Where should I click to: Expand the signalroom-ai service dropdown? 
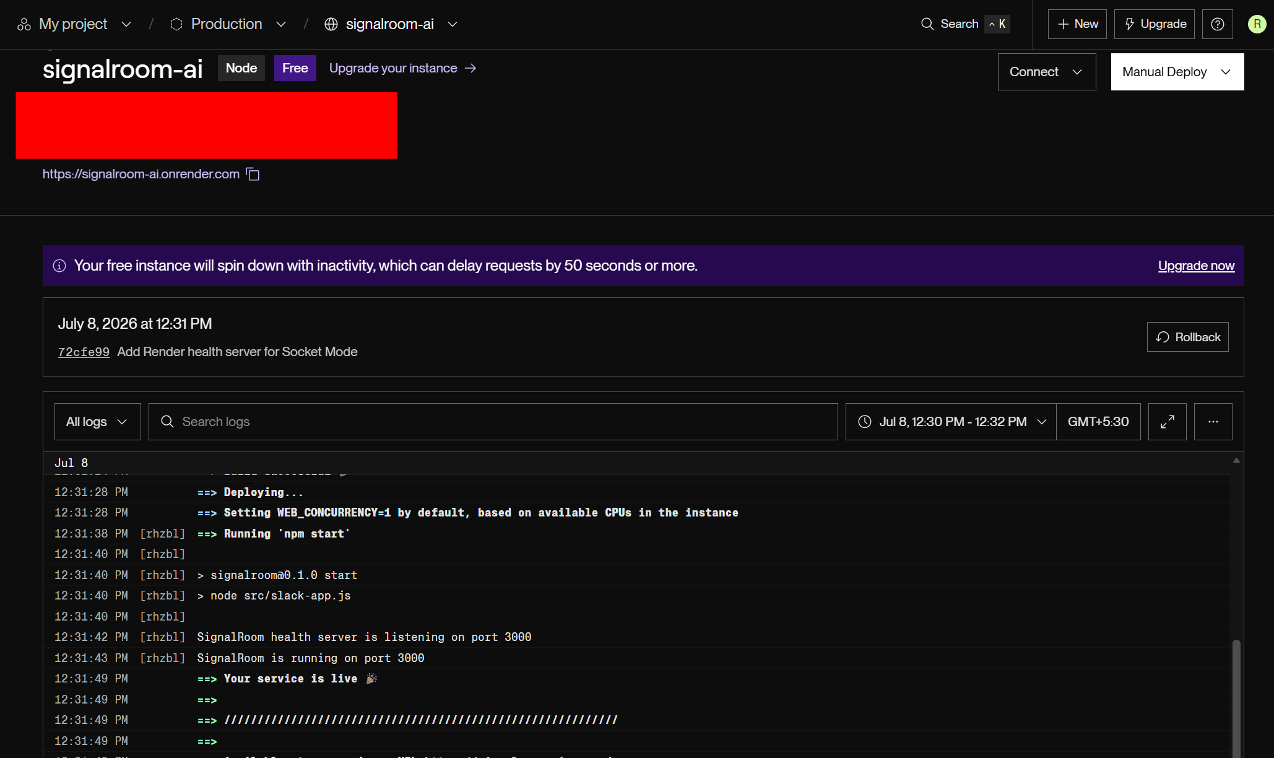(453, 24)
